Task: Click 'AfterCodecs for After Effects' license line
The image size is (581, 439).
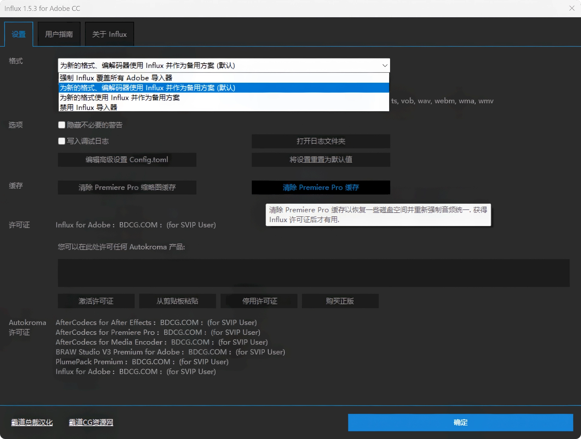Action: coord(156,322)
